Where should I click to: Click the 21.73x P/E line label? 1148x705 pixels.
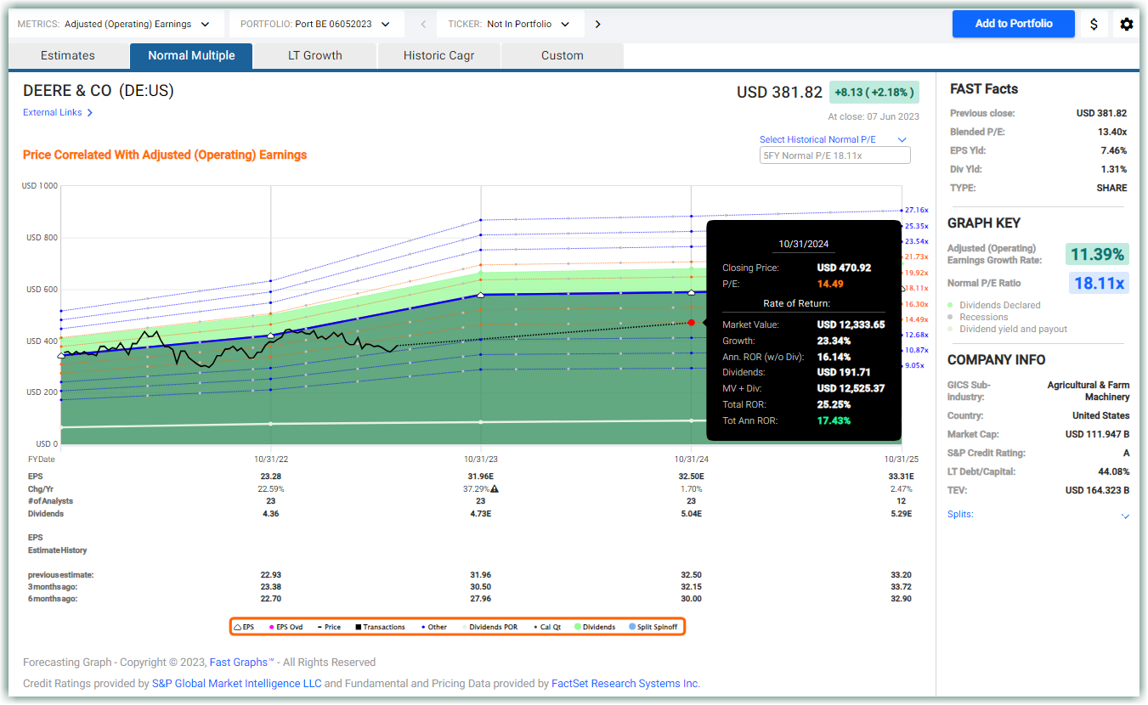(917, 257)
